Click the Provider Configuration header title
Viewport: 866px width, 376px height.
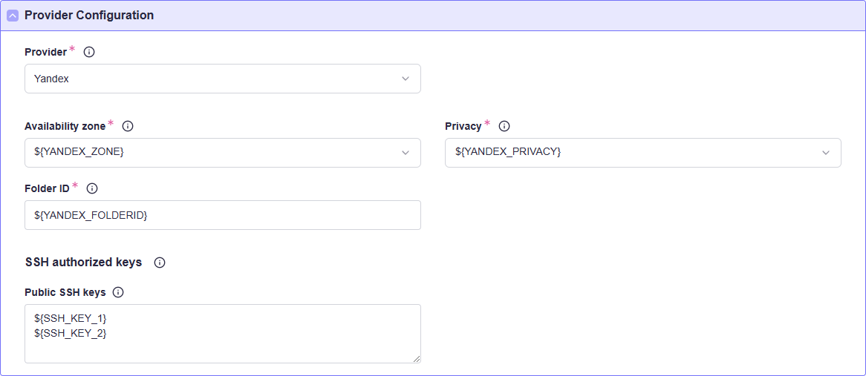89,16
